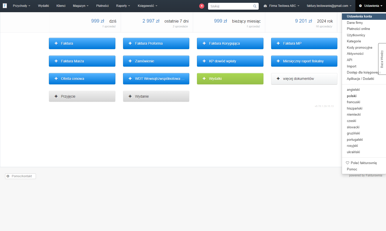The width and height of the screenshot is (386, 231).
Task: Add a Miesięczny raport fiskalny
Action: tap(304, 61)
